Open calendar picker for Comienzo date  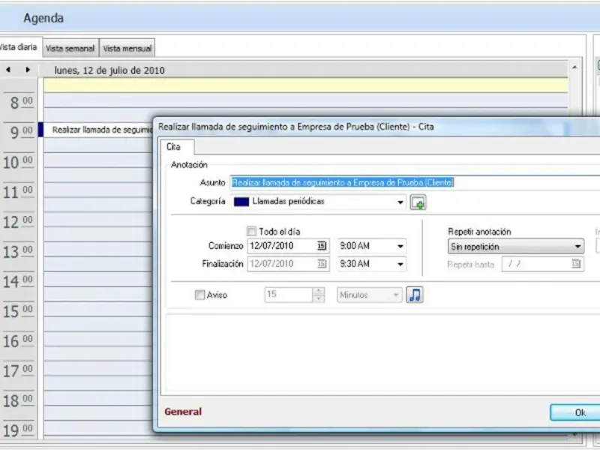(322, 246)
